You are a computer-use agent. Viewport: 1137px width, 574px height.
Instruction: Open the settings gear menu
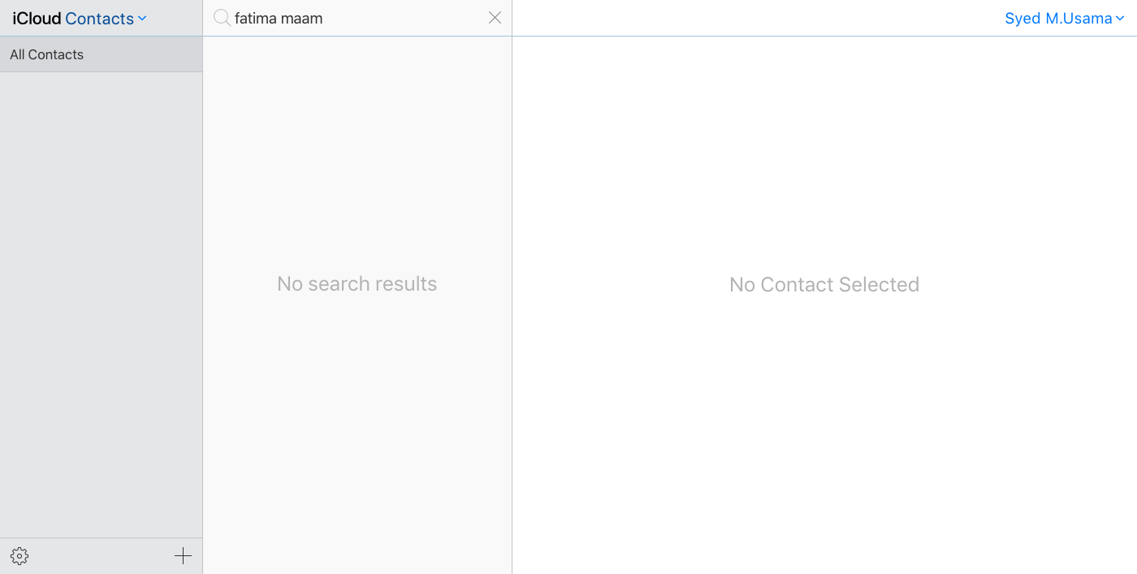point(19,556)
